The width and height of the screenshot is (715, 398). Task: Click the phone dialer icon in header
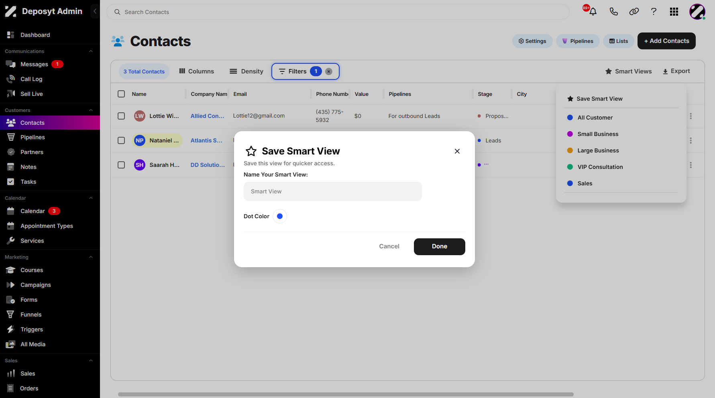pyautogui.click(x=613, y=12)
